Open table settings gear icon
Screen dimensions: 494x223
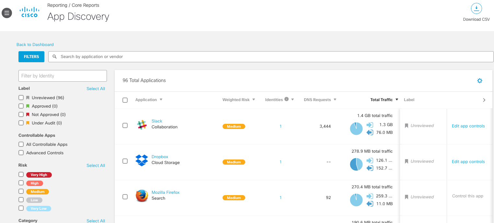click(480, 81)
